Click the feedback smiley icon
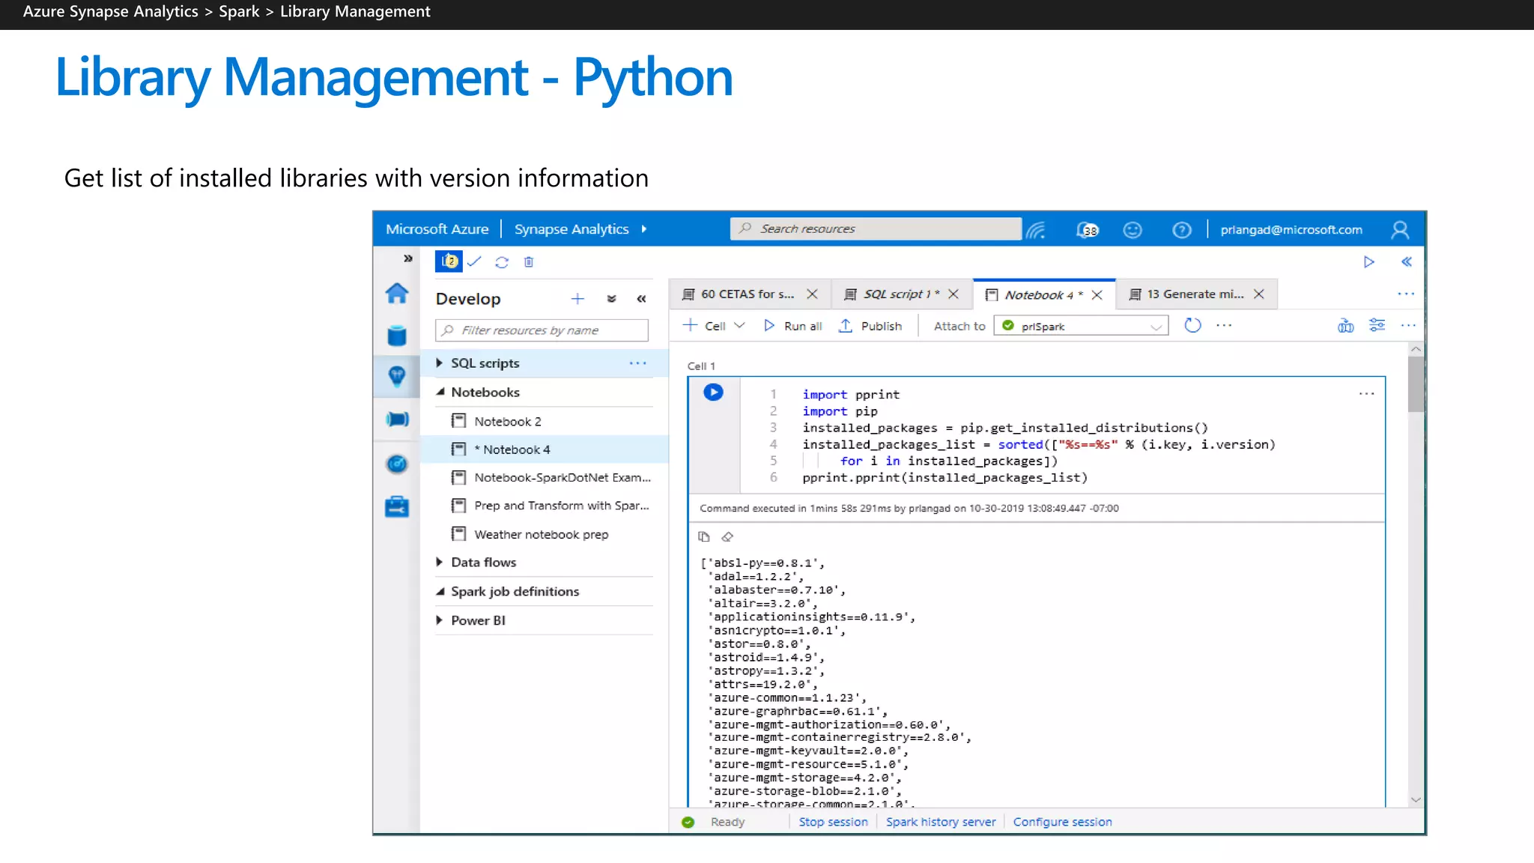 coord(1133,230)
